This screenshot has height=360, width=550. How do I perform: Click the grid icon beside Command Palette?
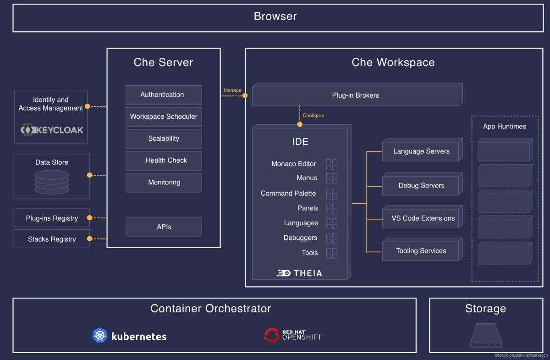[331, 194]
